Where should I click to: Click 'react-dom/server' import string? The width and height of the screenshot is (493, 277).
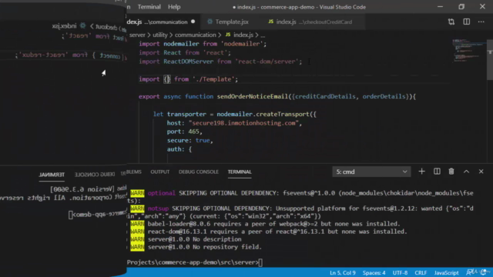click(x=267, y=62)
